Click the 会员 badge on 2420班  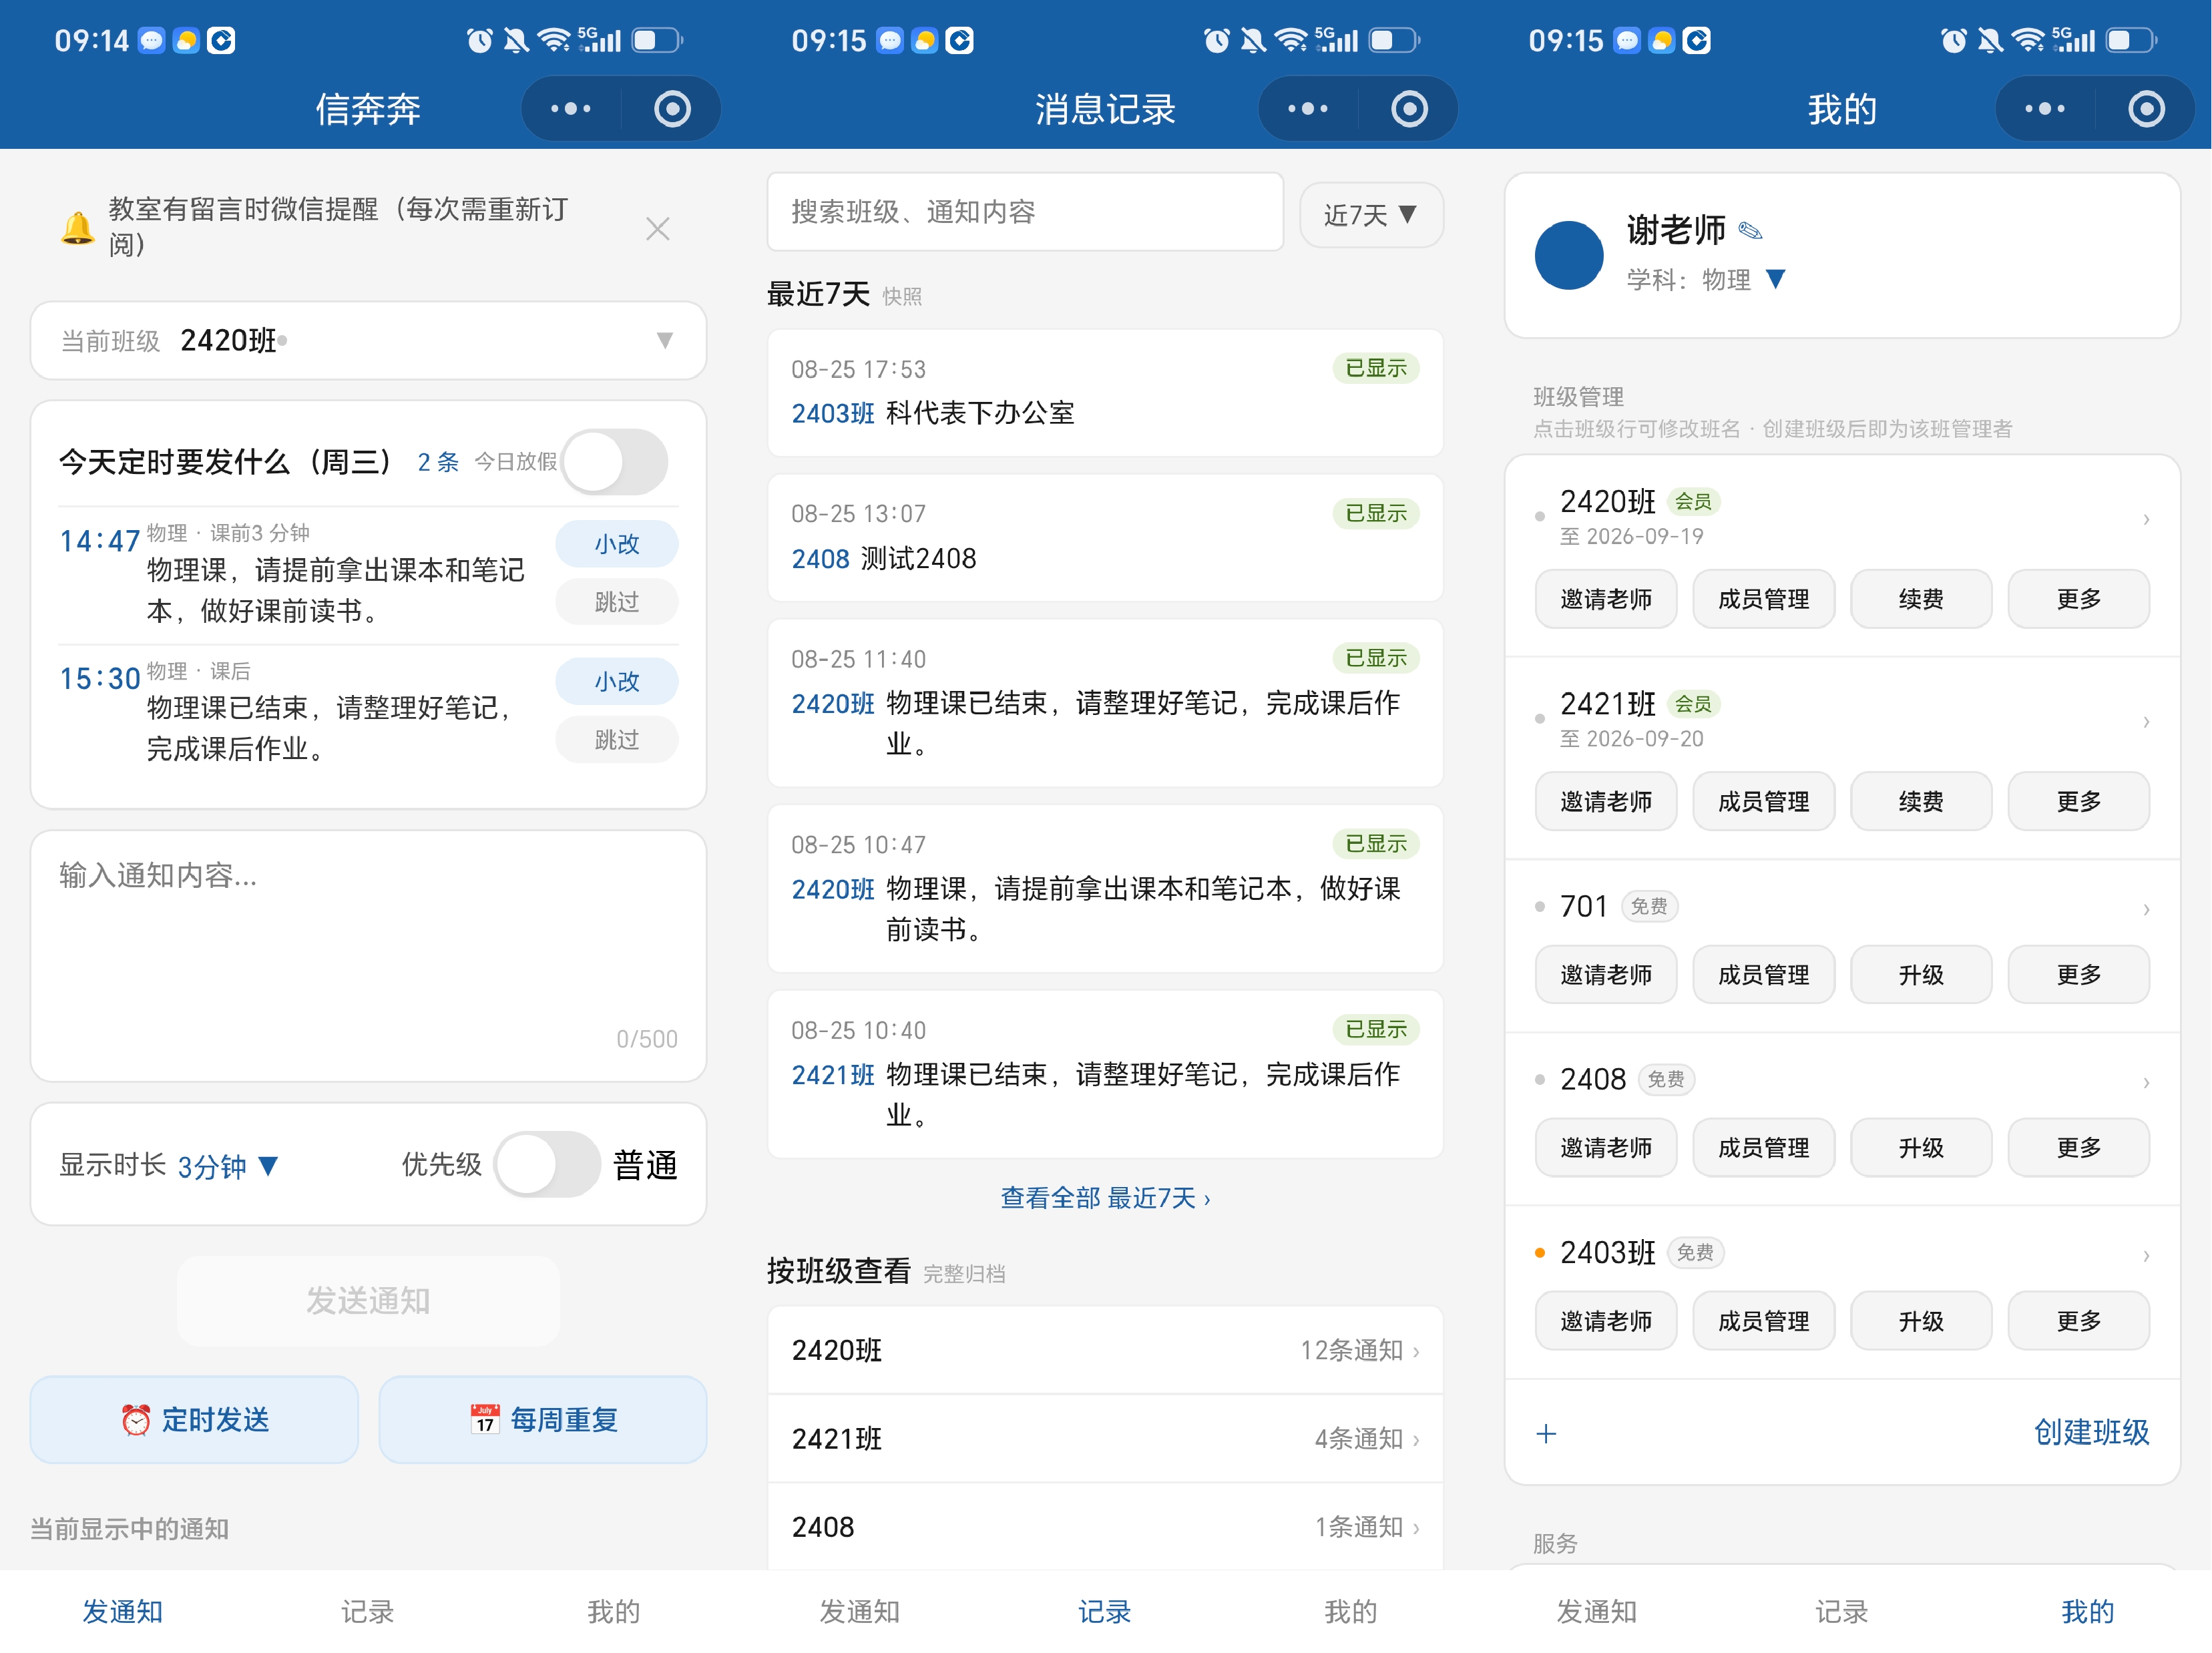coord(1693,501)
